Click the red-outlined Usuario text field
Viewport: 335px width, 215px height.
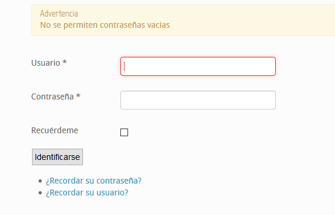point(198,66)
